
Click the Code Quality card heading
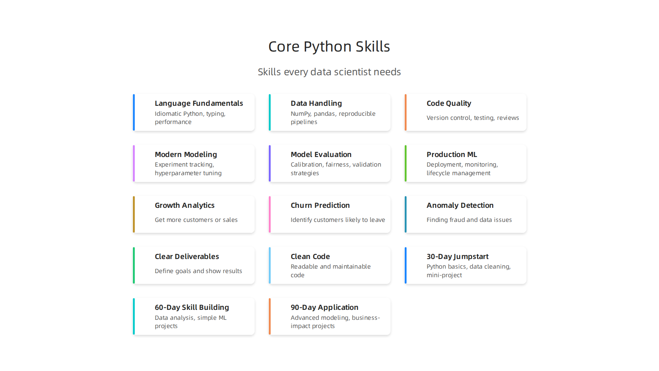click(x=449, y=103)
